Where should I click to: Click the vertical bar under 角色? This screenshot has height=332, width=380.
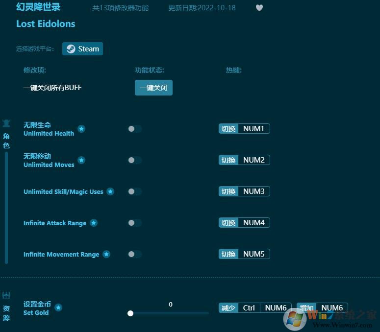6,208
